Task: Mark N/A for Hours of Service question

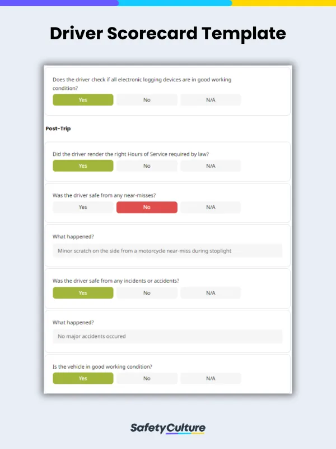Action: coord(211,166)
